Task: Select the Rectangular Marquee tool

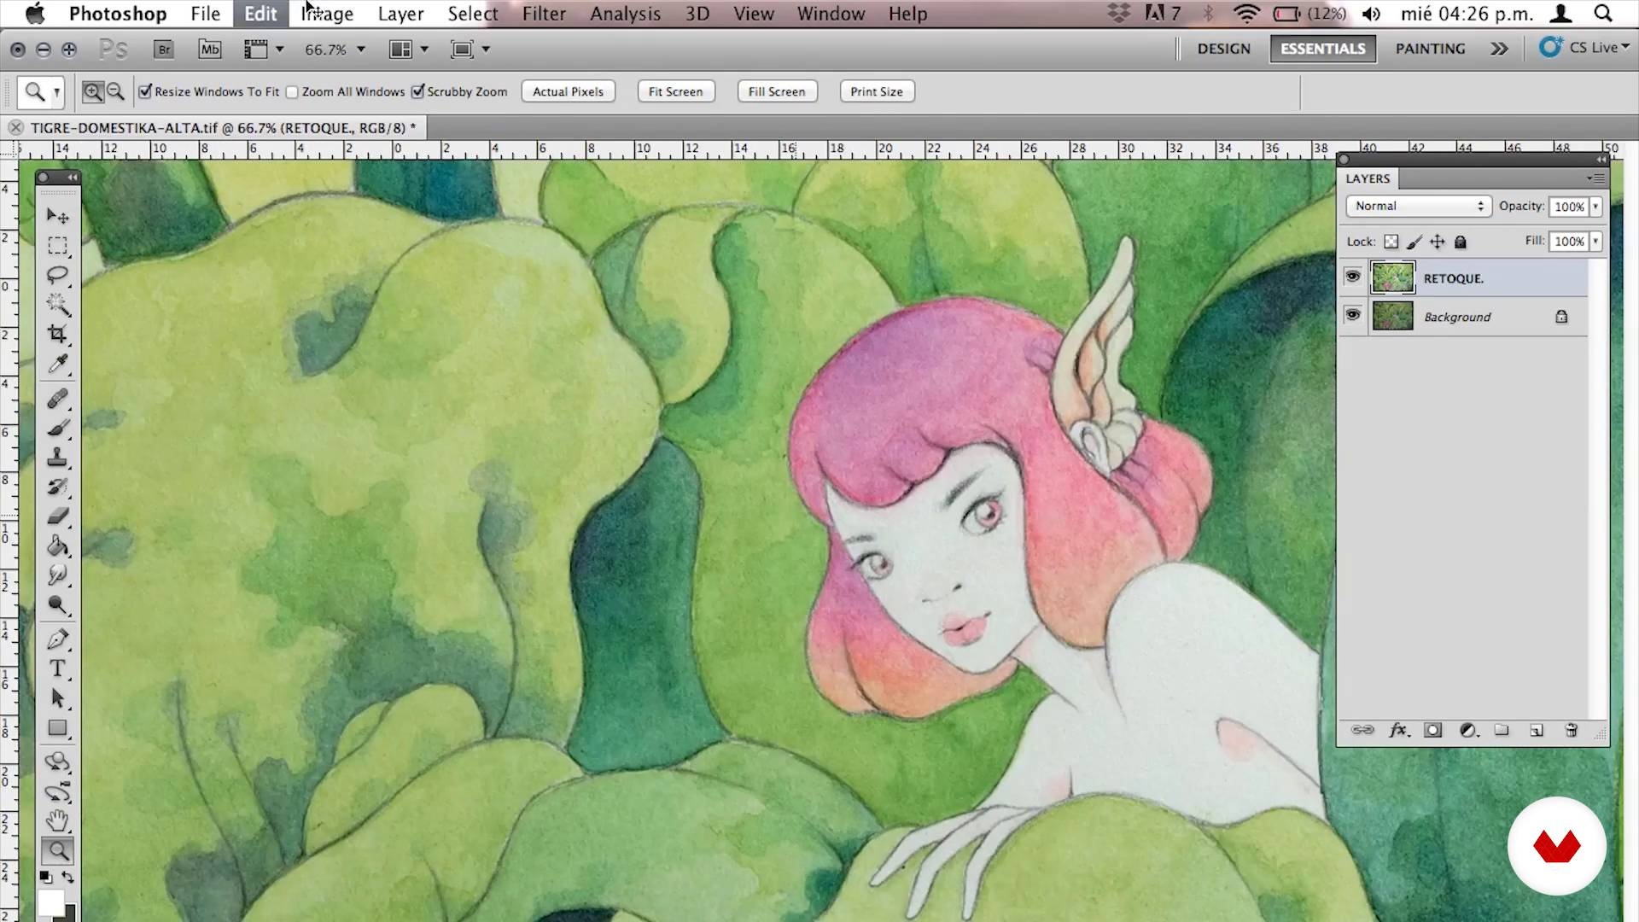Action: [x=57, y=246]
